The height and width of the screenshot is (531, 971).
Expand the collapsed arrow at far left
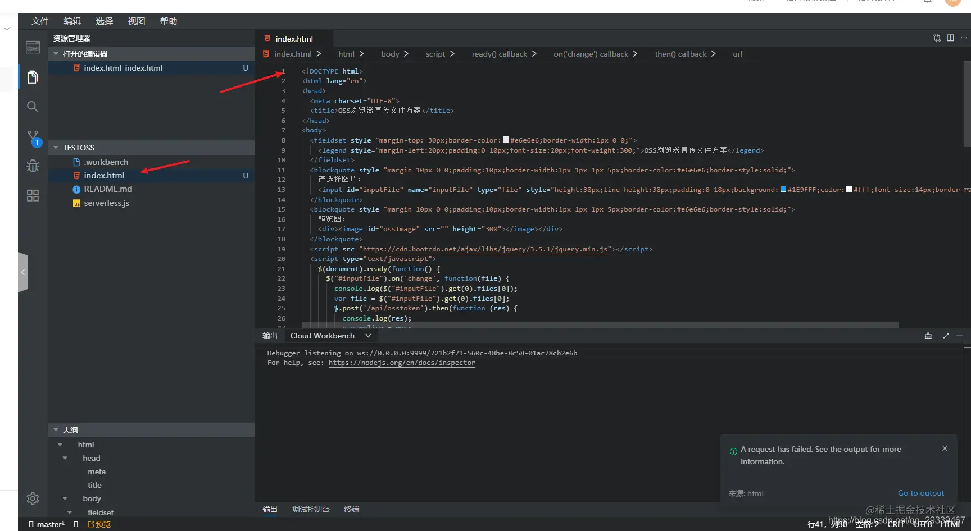(7, 28)
